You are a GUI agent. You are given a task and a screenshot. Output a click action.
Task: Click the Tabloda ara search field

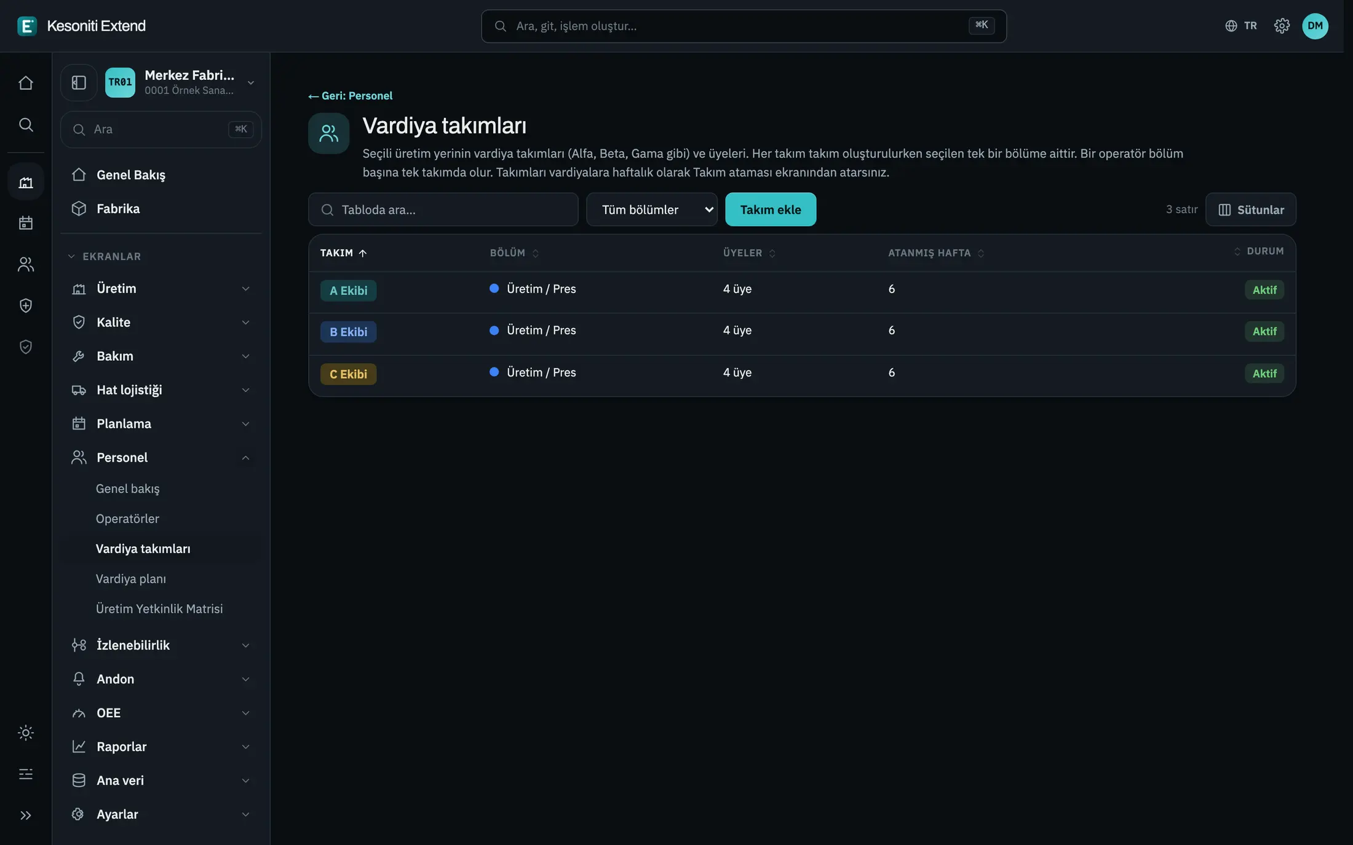tap(443, 210)
